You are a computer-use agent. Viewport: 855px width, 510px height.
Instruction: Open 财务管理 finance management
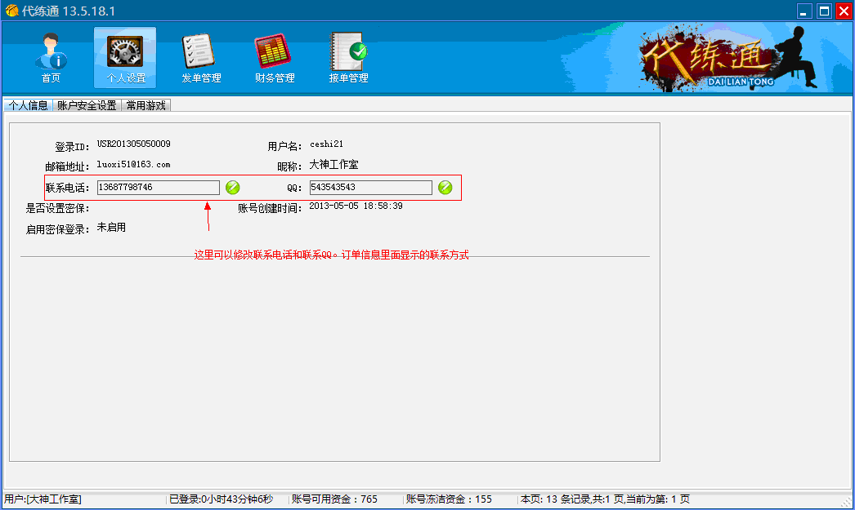[x=273, y=57]
